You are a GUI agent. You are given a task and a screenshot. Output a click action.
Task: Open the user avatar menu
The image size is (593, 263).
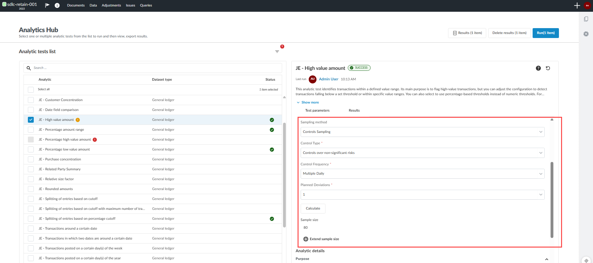(587, 5)
